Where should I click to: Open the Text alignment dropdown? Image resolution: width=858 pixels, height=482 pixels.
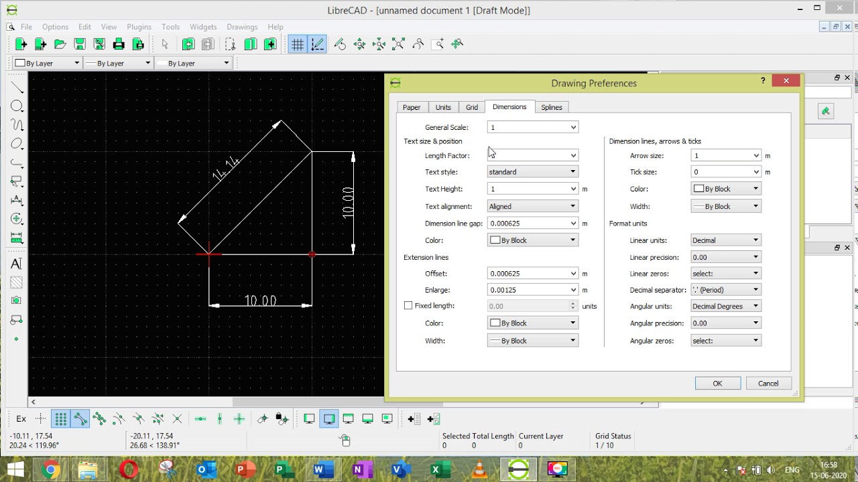click(533, 206)
